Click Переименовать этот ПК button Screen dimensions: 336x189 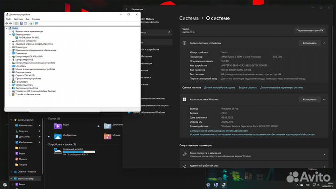tap(310, 31)
